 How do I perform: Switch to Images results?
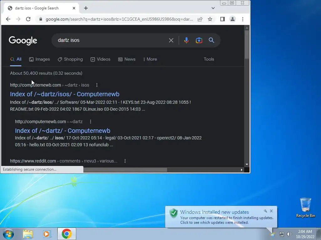(39, 59)
